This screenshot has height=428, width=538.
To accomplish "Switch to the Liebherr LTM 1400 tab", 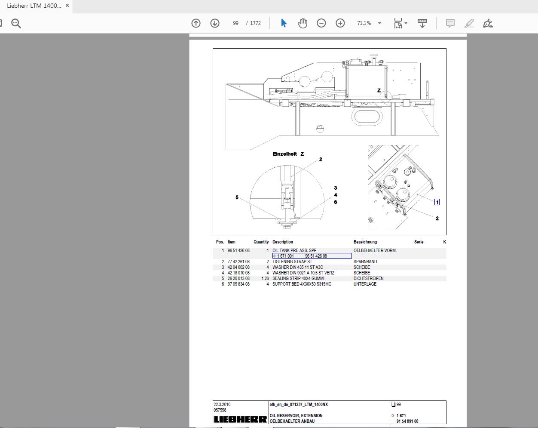I will tap(34, 6).
